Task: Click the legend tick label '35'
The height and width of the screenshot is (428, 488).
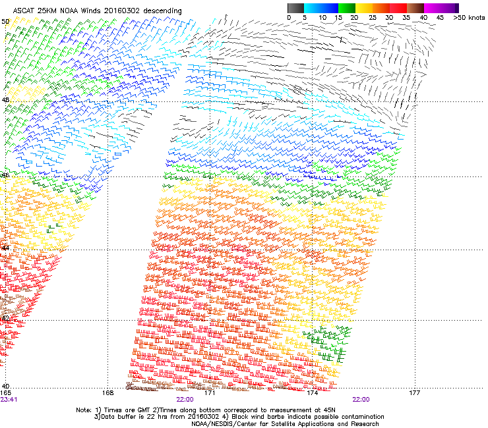Action: click(x=406, y=17)
